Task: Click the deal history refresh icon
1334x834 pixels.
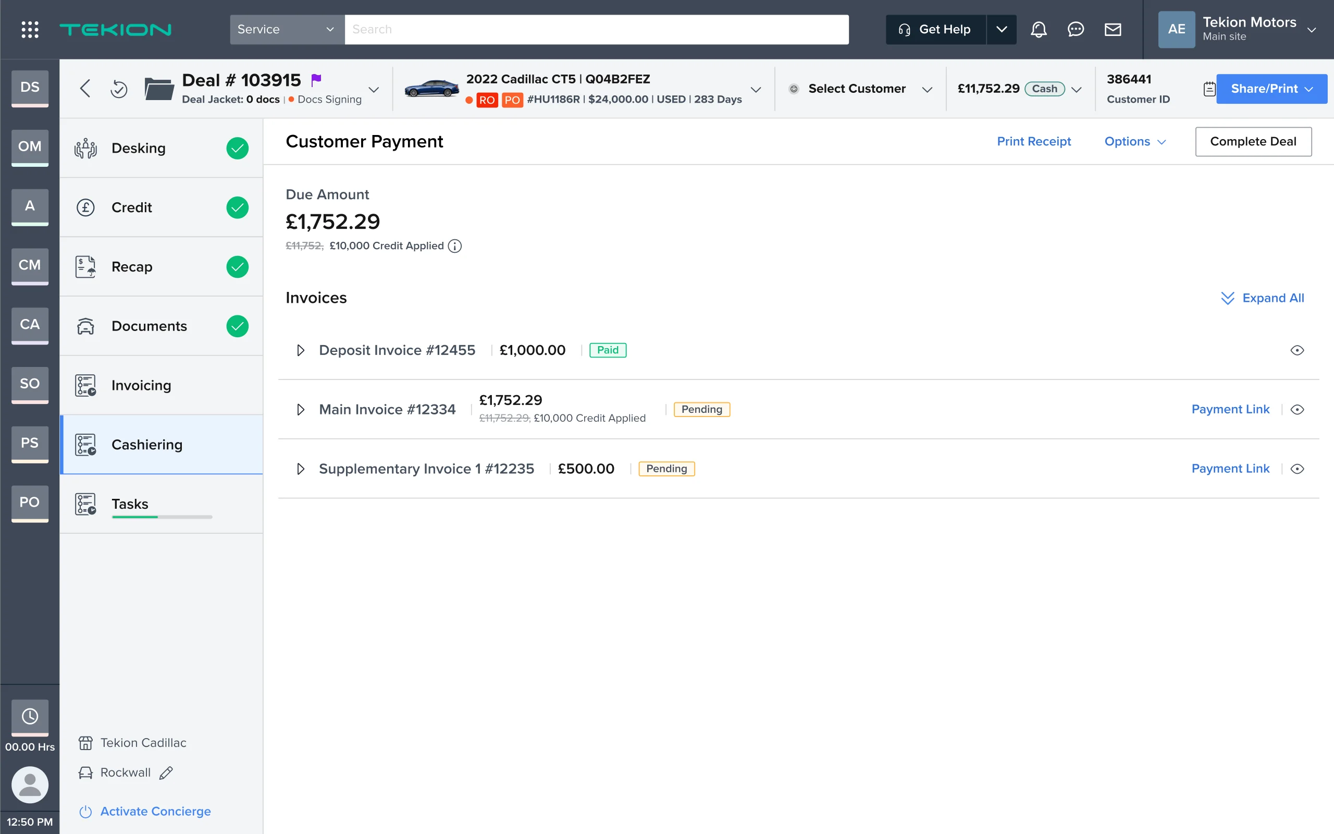Action: point(118,88)
